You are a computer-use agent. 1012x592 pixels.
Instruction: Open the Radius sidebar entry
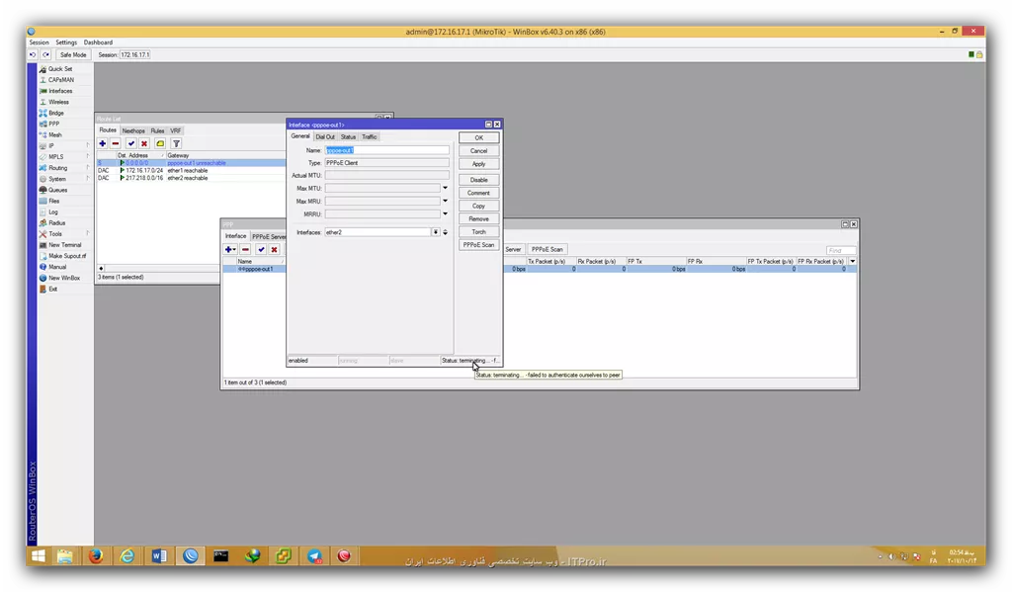click(x=56, y=222)
